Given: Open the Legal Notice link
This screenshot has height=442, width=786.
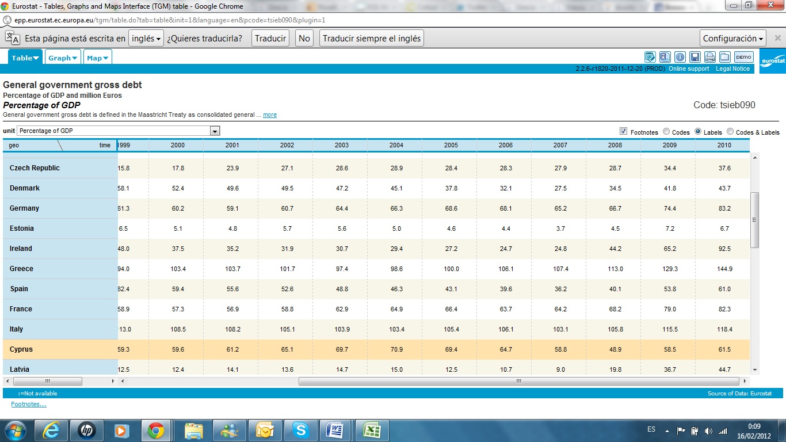Looking at the screenshot, I should 732,68.
